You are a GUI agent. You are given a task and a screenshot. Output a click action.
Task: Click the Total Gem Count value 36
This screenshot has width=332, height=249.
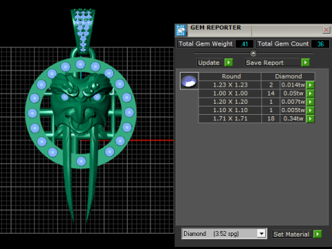pyautogui.click(x=320, y=44)
